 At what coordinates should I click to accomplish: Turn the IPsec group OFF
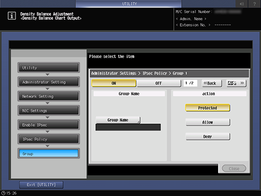click(159, 83)
